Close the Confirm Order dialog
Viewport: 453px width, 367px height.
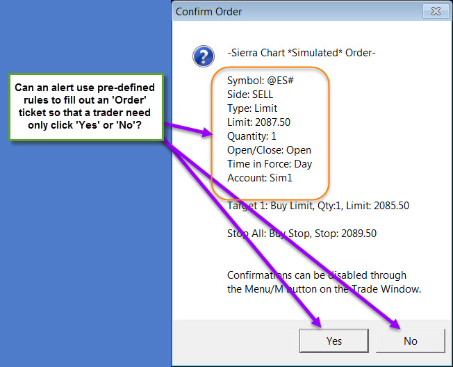pyautogui.click(x=436, y=11)
